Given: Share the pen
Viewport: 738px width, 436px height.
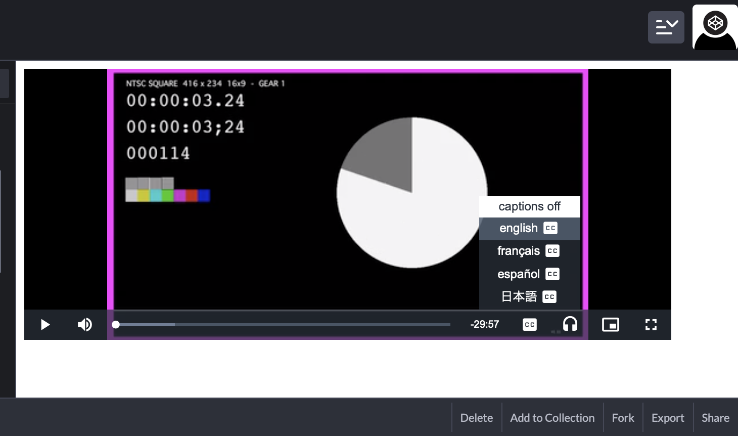Looking at the screenshot, I should (715, 417).
